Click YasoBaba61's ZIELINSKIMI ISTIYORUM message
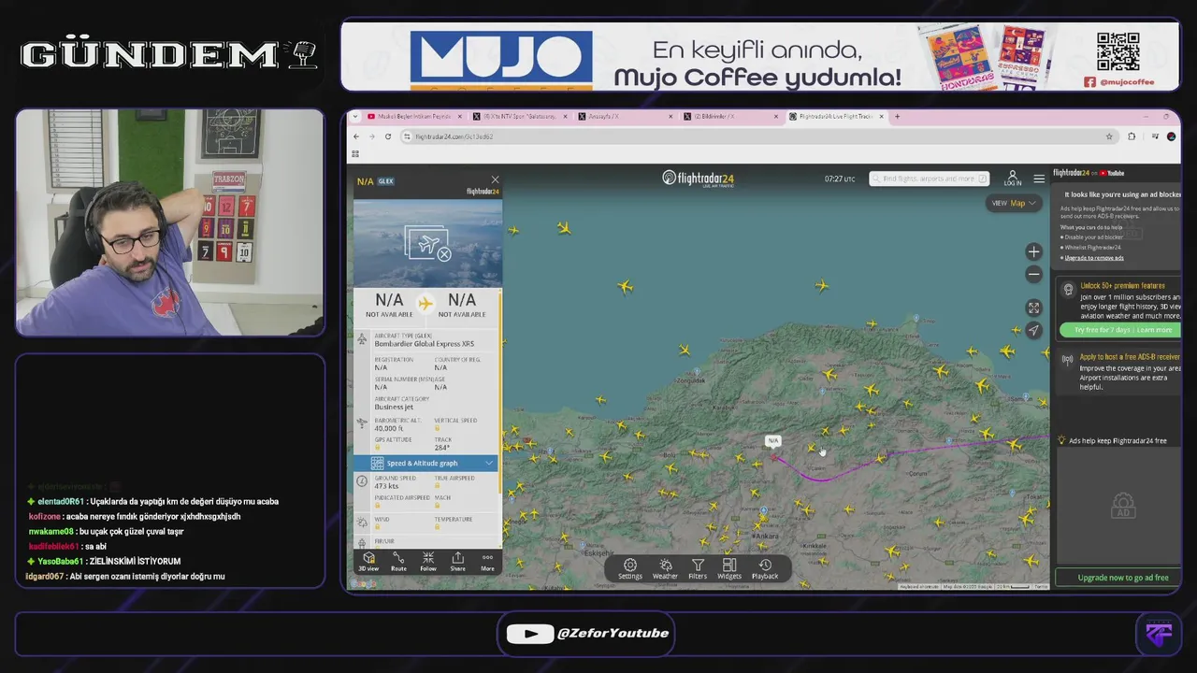The height and width of the screenshot is (673, 1197). coord(104,561)
